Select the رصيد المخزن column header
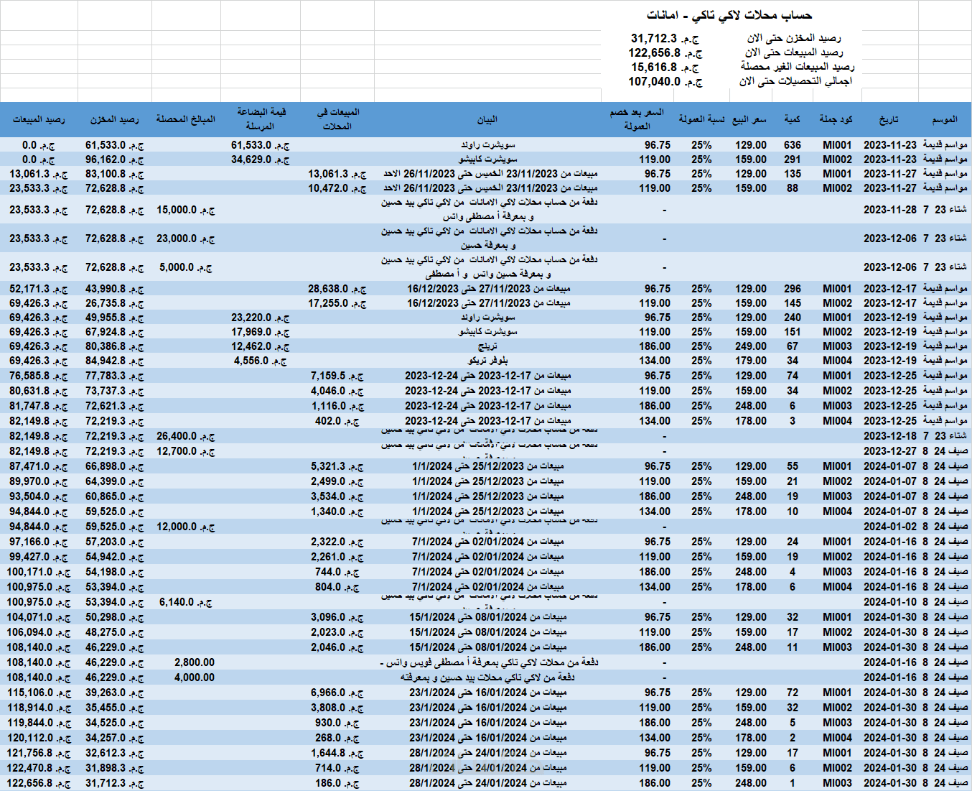The image size is (972, 791). (x=115, y=119)
